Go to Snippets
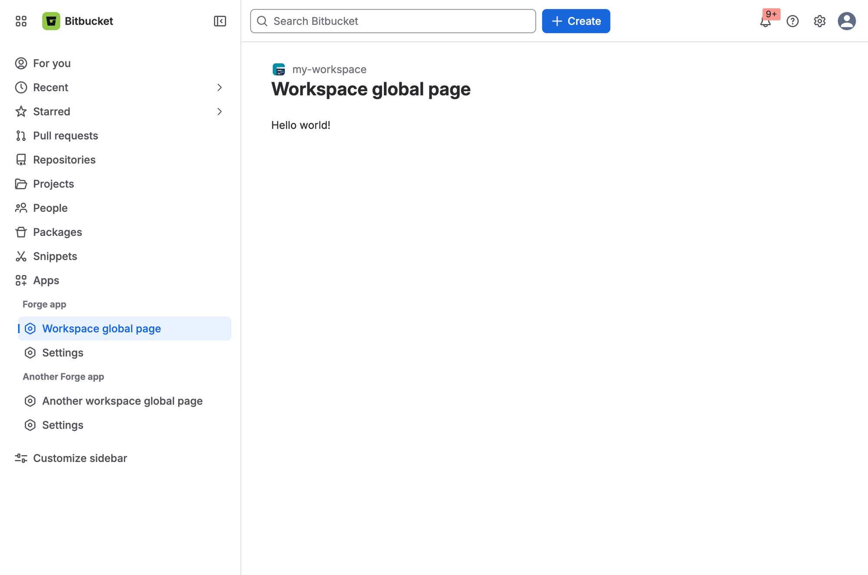This screenshot has width=868, height=575. (x=120, y=256)
